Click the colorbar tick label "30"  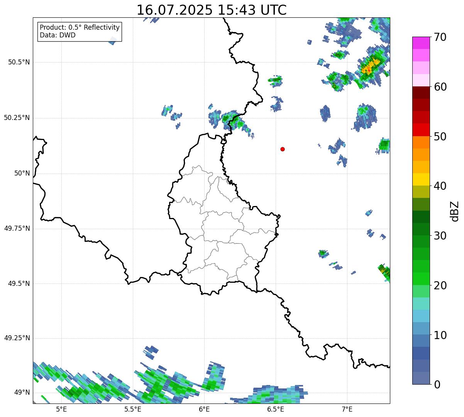tap(440, 236)
